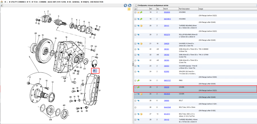The width and height of the screenshot is (257, 124).
Task: Select callout 15 near the large gear
Action: coord(43,35)
